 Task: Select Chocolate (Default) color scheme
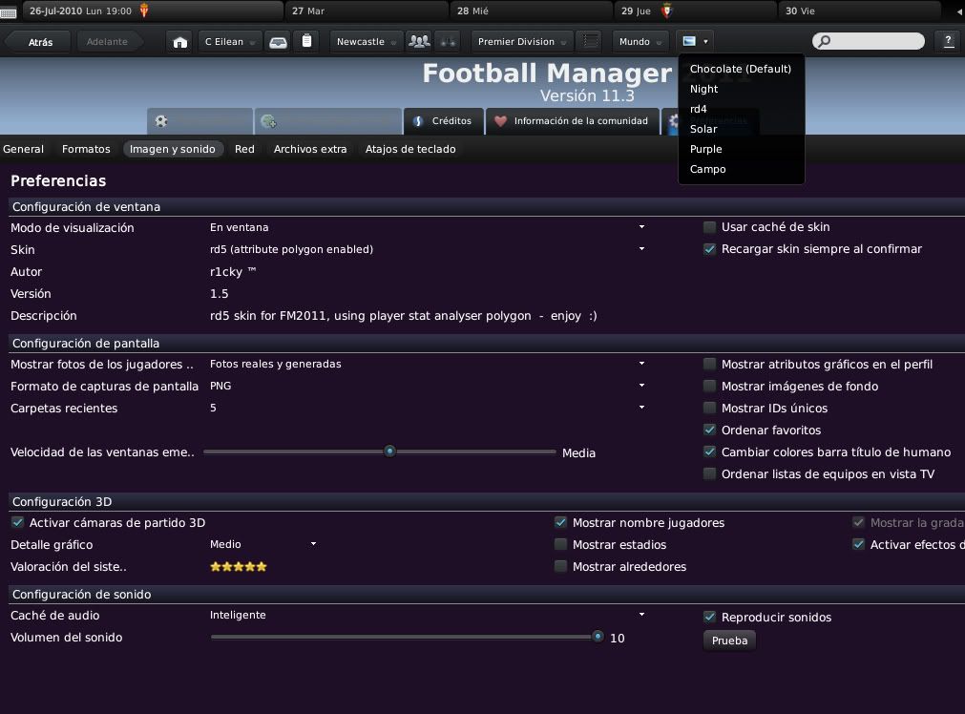click(741, 69)
